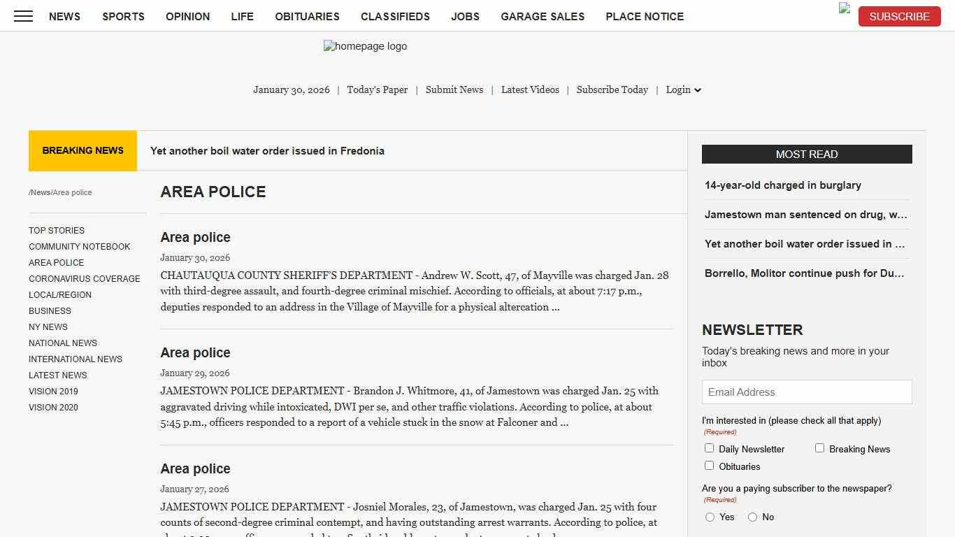Read the 14-year-old charged in burglary article

coord(782,185)
